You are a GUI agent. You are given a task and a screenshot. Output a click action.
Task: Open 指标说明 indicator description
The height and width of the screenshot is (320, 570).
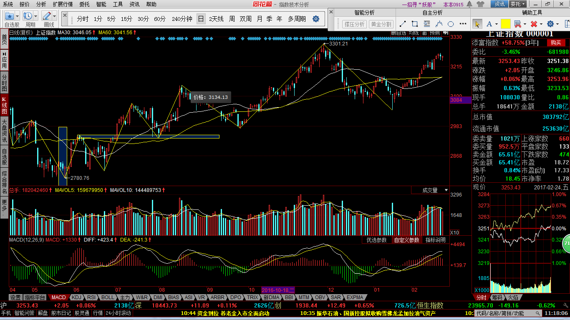435,240
